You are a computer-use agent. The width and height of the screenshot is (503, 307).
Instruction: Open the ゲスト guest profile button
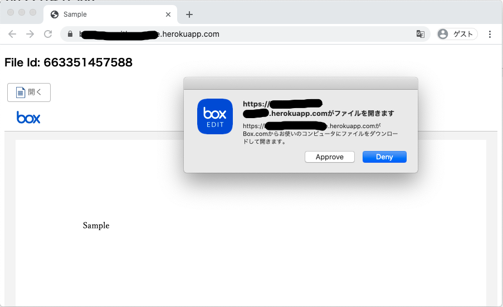click(457, 34)
